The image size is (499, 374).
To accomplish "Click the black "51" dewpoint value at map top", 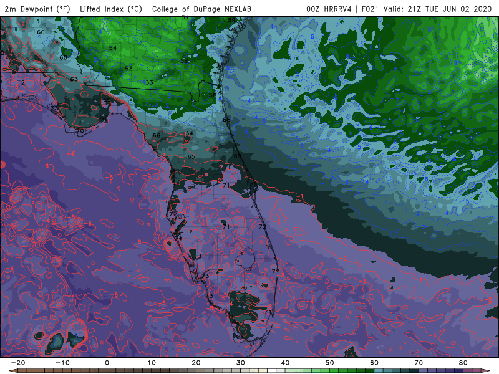I will click(x=185, y=18).
